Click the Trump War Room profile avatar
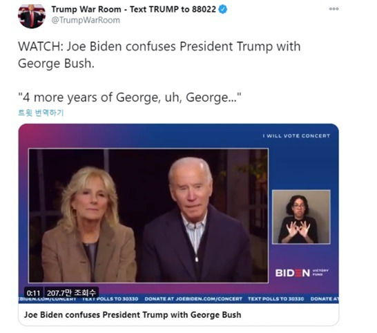Image resolution: width=377 pixels, height=333 pixels. [x=32, y=15]
